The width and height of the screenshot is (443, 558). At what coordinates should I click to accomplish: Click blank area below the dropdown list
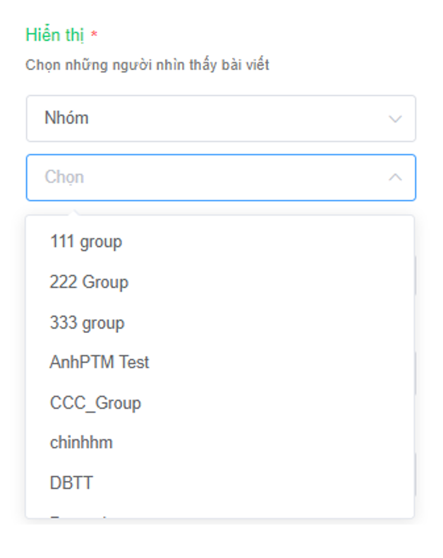(x=221, y=539)
